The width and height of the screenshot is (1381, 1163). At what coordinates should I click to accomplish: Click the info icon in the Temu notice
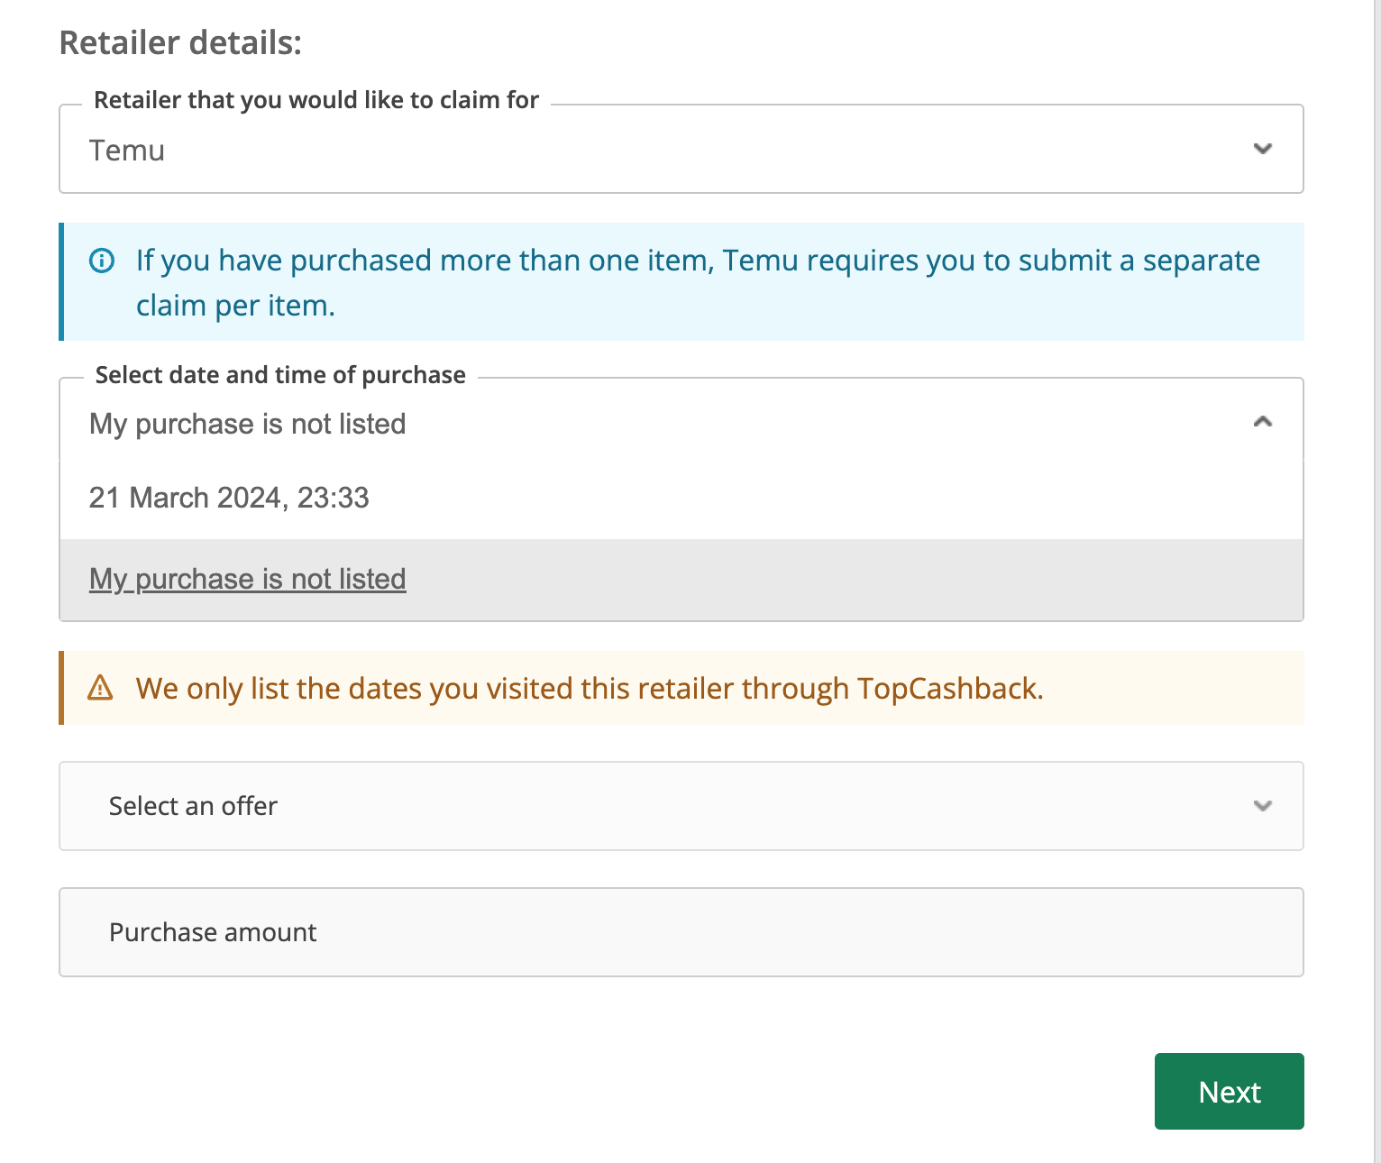102,261
